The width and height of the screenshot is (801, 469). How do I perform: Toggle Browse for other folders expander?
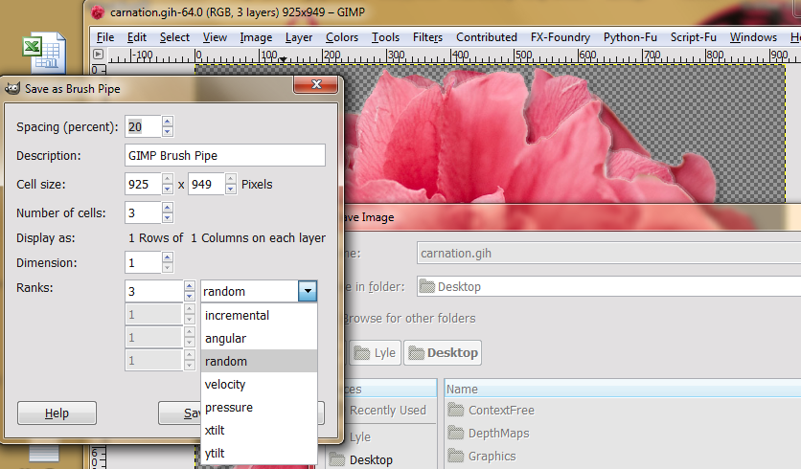click(409, 319)
